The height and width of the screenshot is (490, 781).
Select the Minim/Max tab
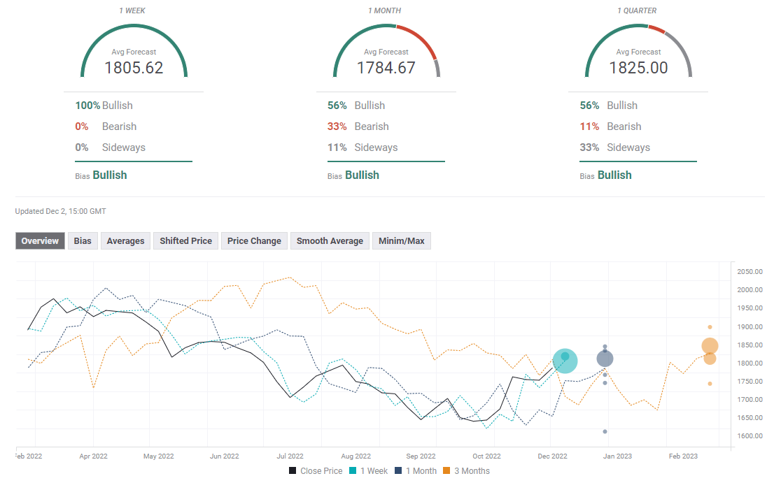click(x=401, y=241)
